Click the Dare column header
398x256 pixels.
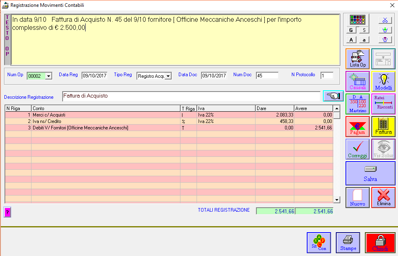pos(274,108)
